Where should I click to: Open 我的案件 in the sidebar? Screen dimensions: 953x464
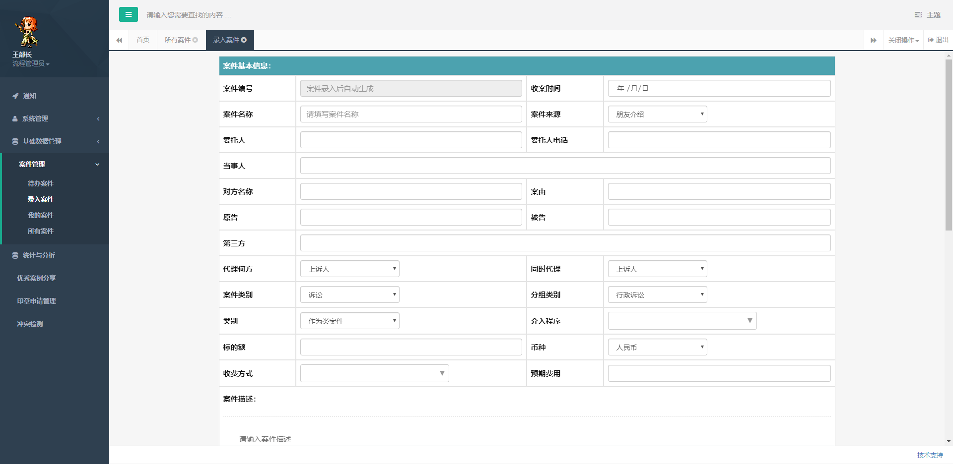tap(41, 215)
